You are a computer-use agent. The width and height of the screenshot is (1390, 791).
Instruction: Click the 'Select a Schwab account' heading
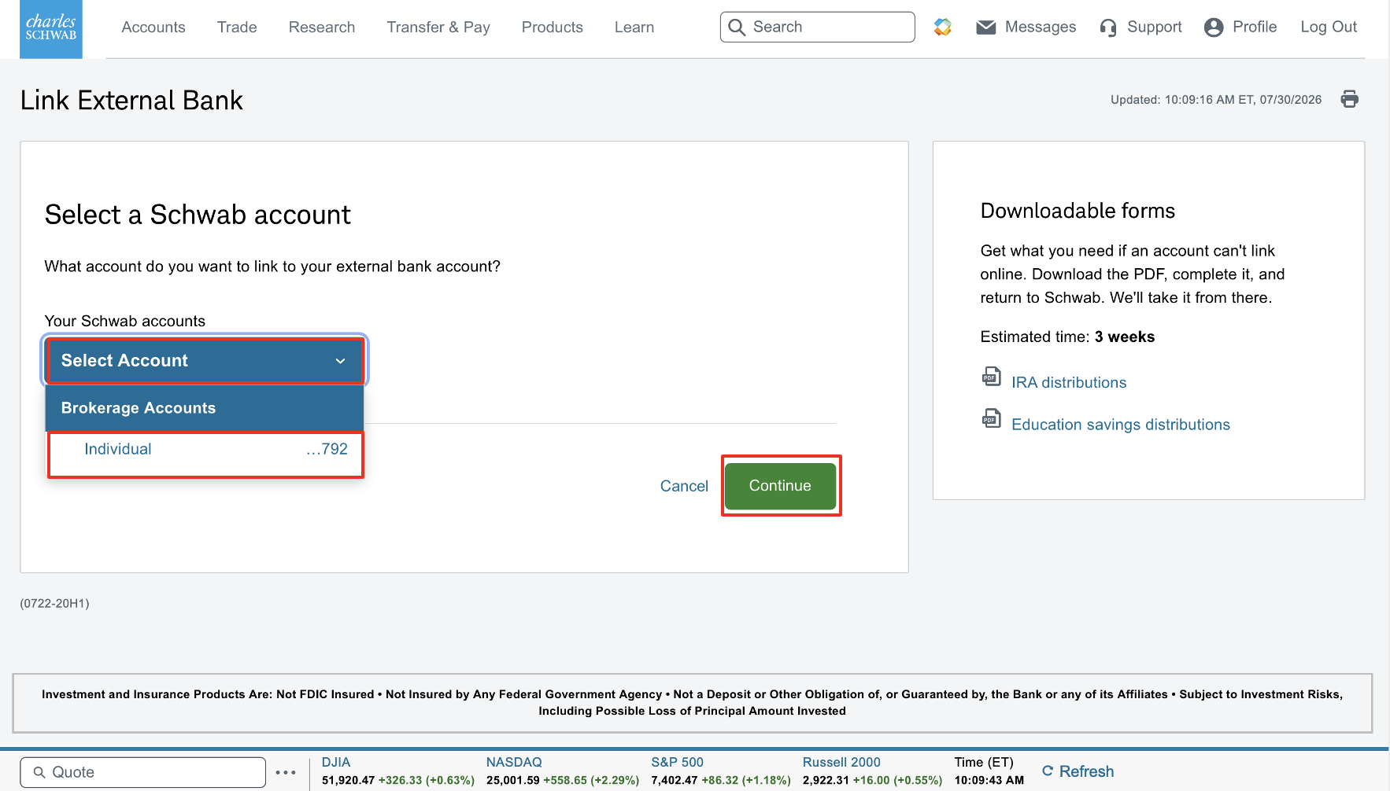click(x=198, y=215)
